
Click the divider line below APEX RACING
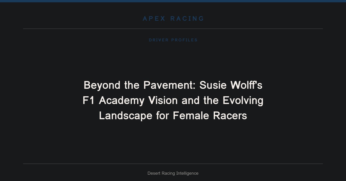pyautogui.click(x=173, y=29)
